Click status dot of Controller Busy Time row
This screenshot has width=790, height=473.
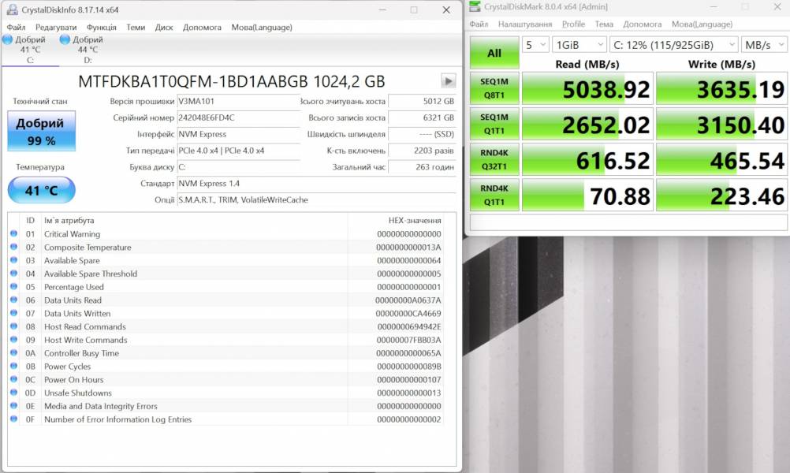13,352
